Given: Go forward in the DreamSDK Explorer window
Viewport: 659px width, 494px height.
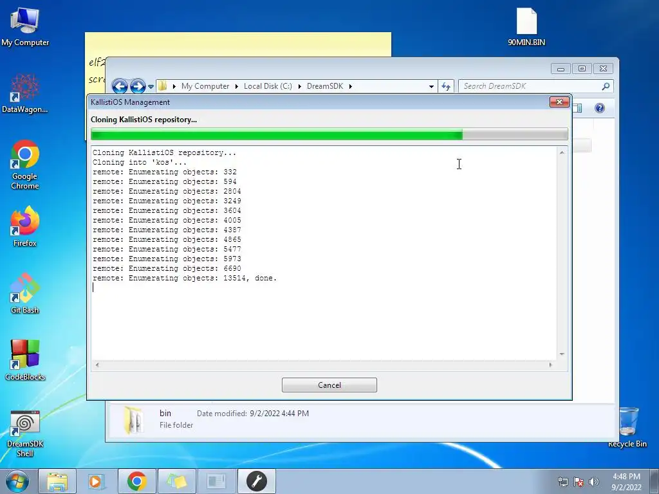Looking at the screenshot, I should pos(138,86).
